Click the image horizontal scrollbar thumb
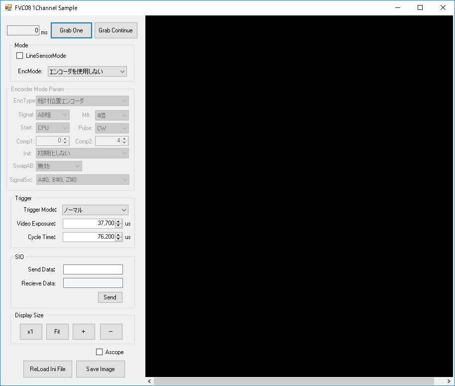The image size is (455, 386). pyautogui.click(x=294, y=382)
